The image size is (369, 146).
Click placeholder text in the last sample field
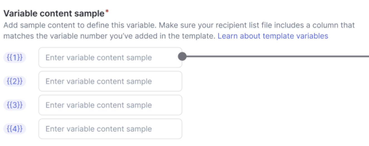point(99,129)
